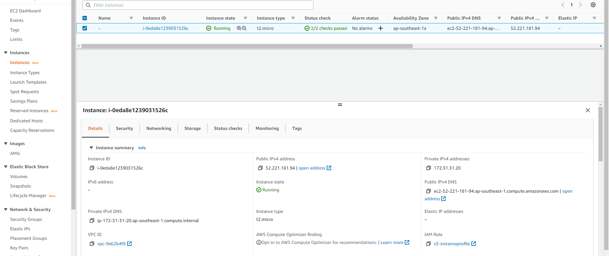Copy the VPC ID value
Viewport: 609px width, 256px height.
click(92, 244)
